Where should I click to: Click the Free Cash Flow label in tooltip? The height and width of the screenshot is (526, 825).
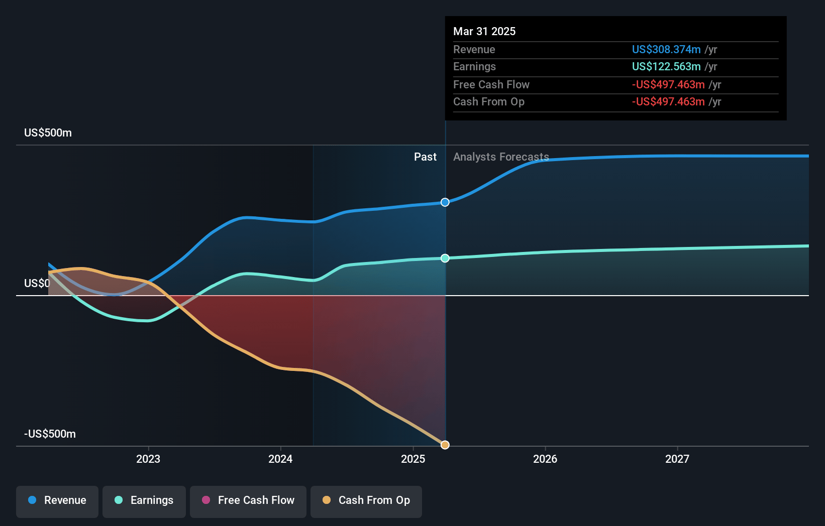coord(491,85)
